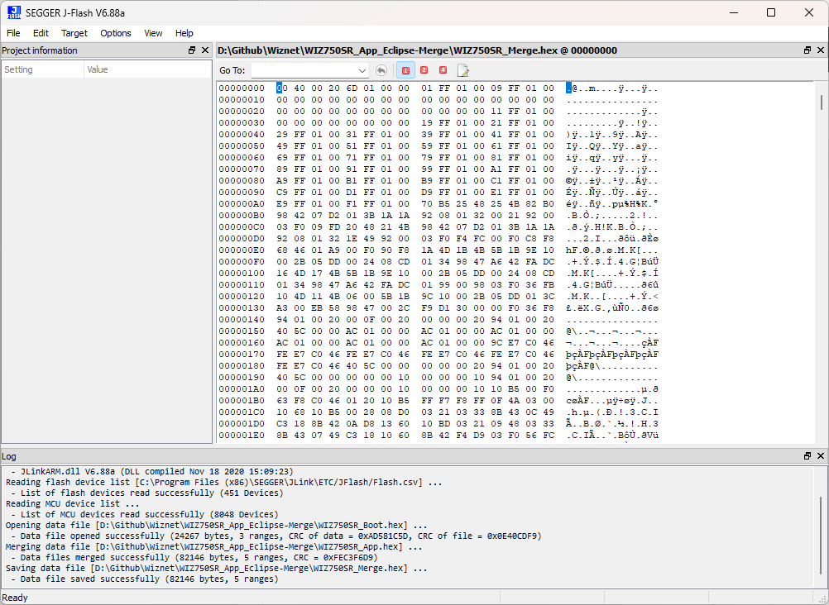Open the Target menu
This screenshot has height=605, width=829.
(74, 33)
